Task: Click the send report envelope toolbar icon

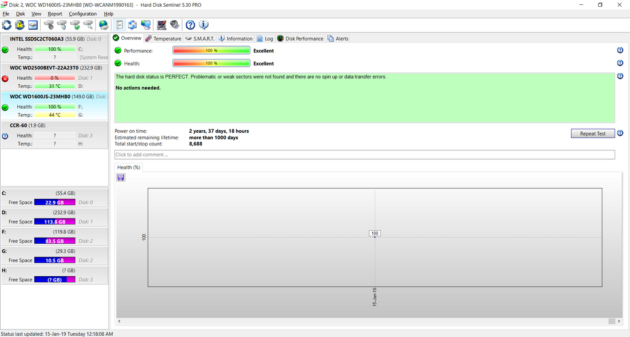Action: (132, 25)
